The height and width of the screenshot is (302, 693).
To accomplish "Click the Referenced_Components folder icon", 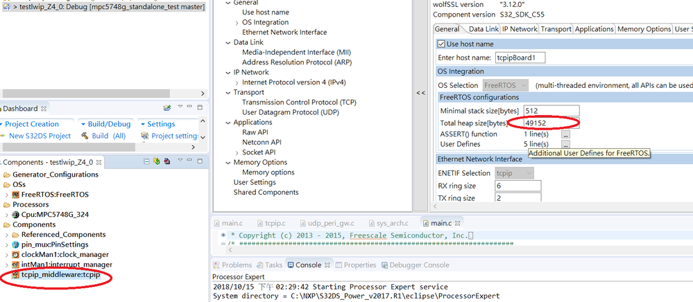I will pyautogui.click(x=15, y=234).
